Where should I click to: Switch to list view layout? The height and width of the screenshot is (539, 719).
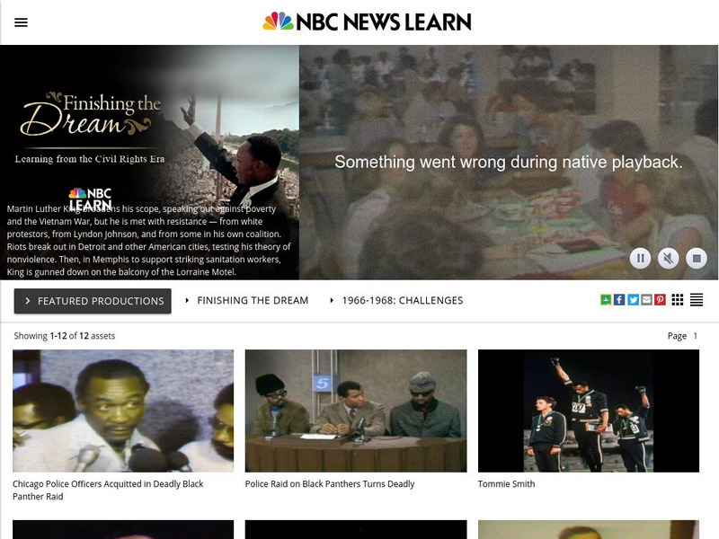point(696,300)
